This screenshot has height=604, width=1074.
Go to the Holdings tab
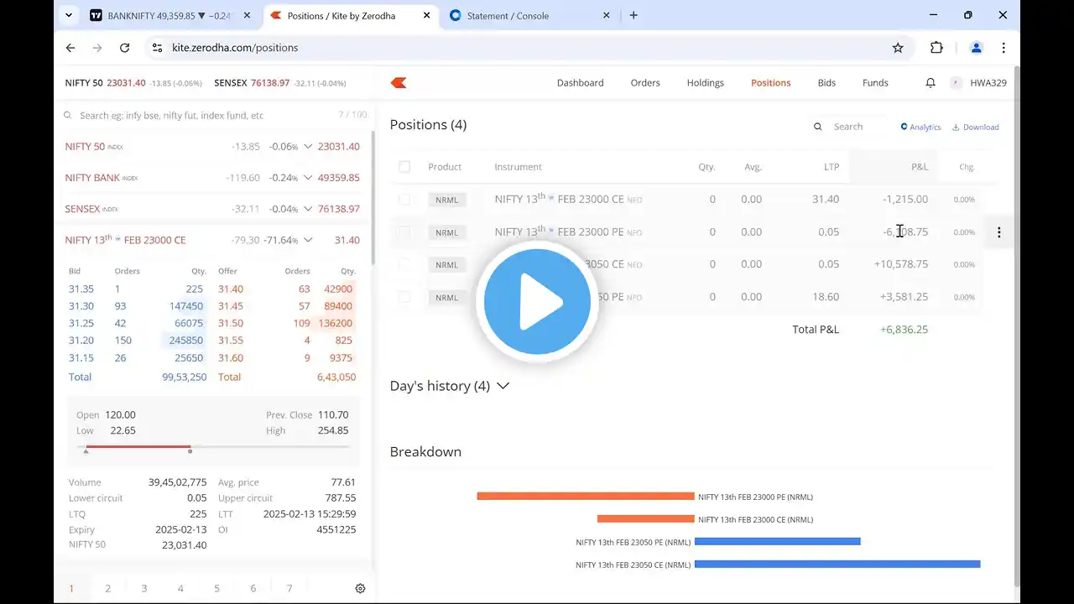coord(705,83)
